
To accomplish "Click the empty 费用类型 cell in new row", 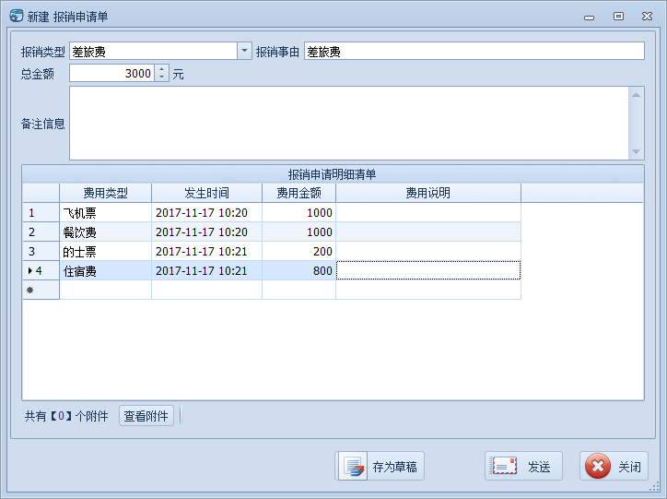I will point(106,290).
